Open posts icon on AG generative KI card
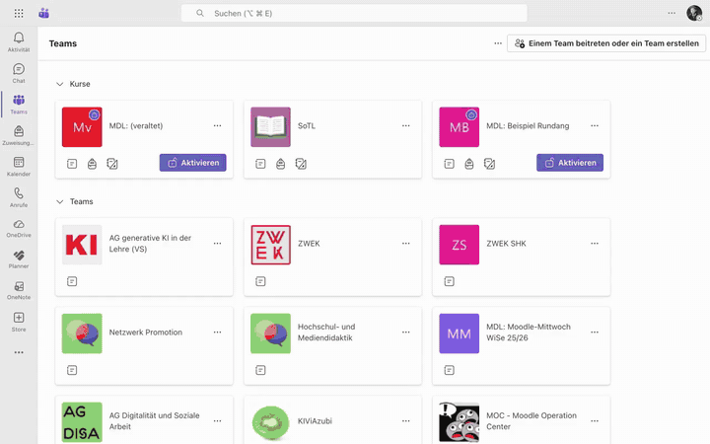The height and width of the screenshot is (444, 710). [72, 281]
